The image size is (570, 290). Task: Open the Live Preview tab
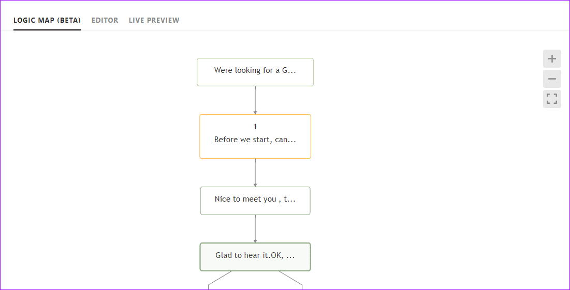[x=154, y=20]
